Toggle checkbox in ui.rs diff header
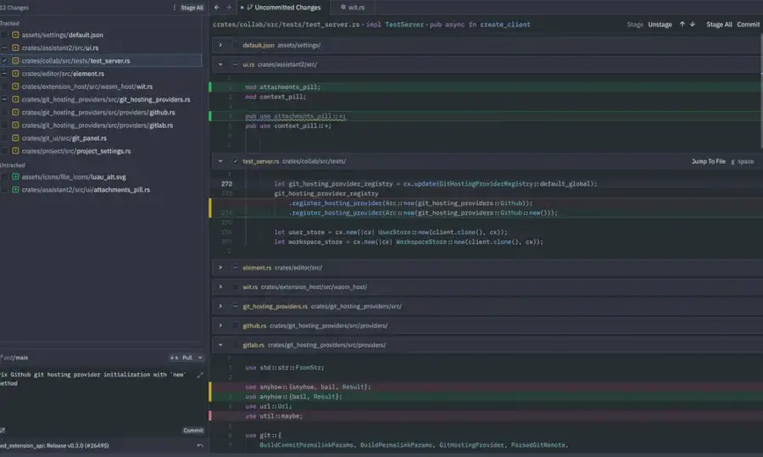 click(x=236, y=64)
